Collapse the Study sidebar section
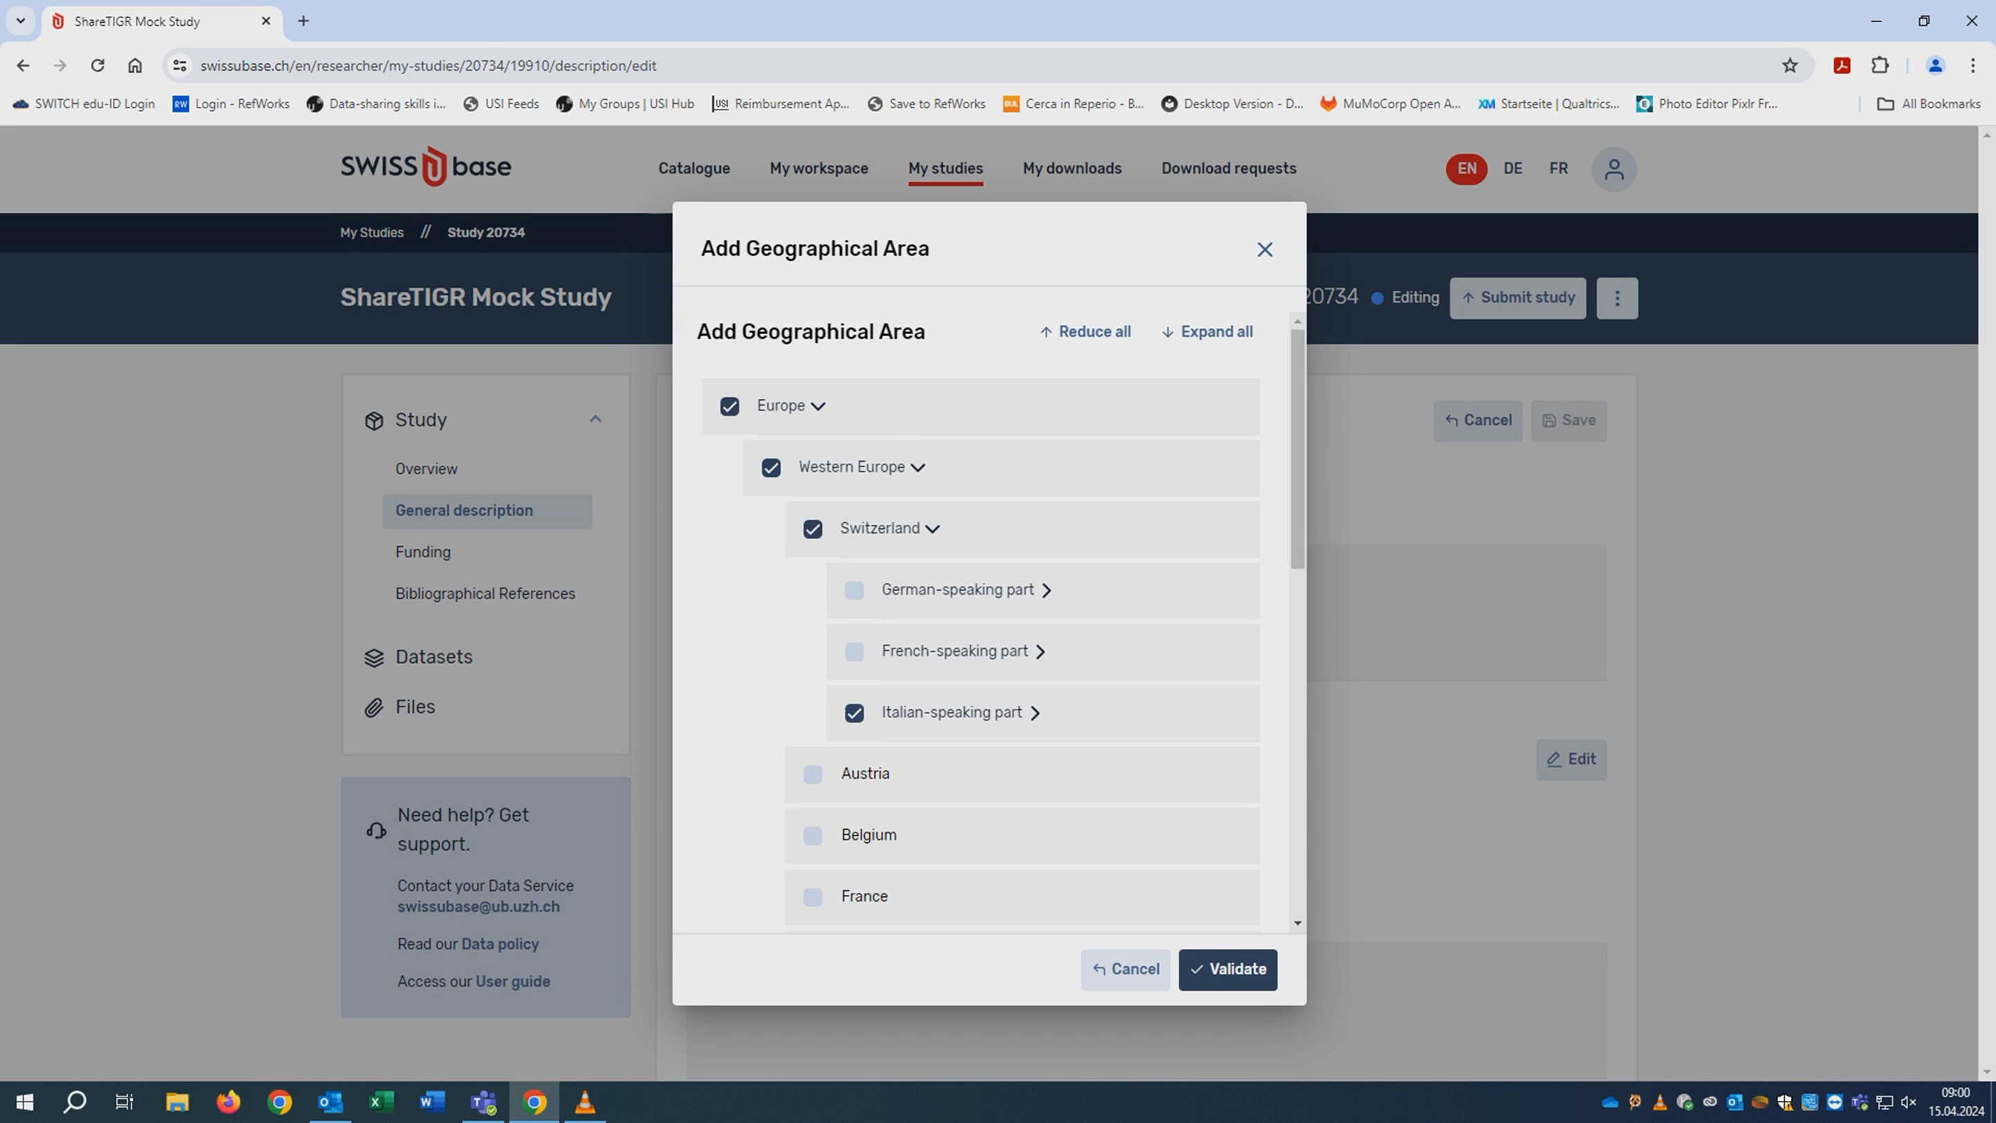The width and height of the screenshot is (1996, 1123). (x=595, y=419)
